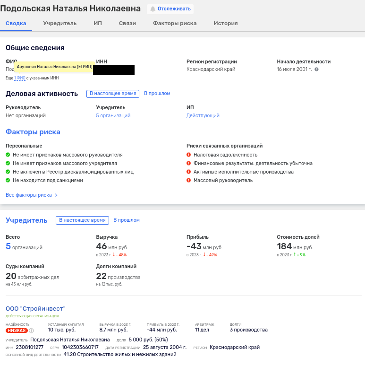Open the История tab
Image resolution: width=365 pixels, height=366 pixels.
point(225,23)
